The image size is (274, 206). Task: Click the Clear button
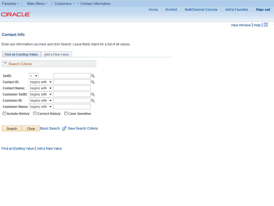[x=31, y=128]
